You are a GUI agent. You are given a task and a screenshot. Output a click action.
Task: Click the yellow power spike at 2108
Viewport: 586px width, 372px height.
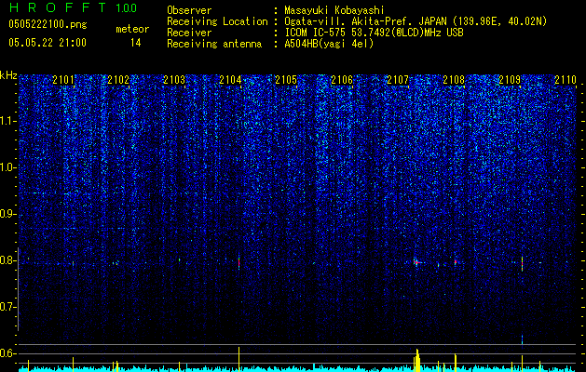[x=456, y=363]
